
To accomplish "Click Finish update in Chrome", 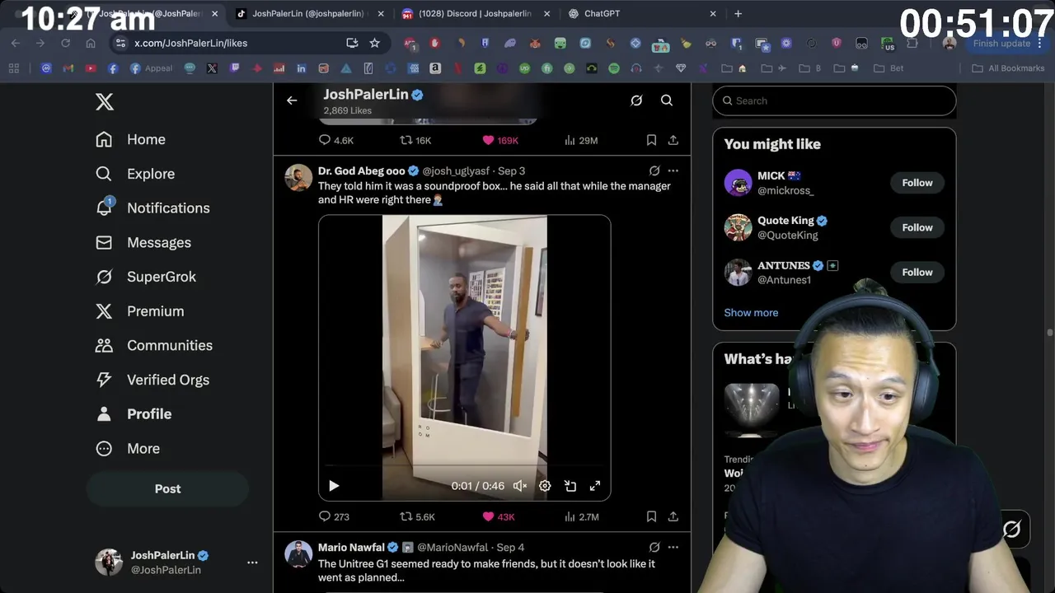I will point(1001,43).
